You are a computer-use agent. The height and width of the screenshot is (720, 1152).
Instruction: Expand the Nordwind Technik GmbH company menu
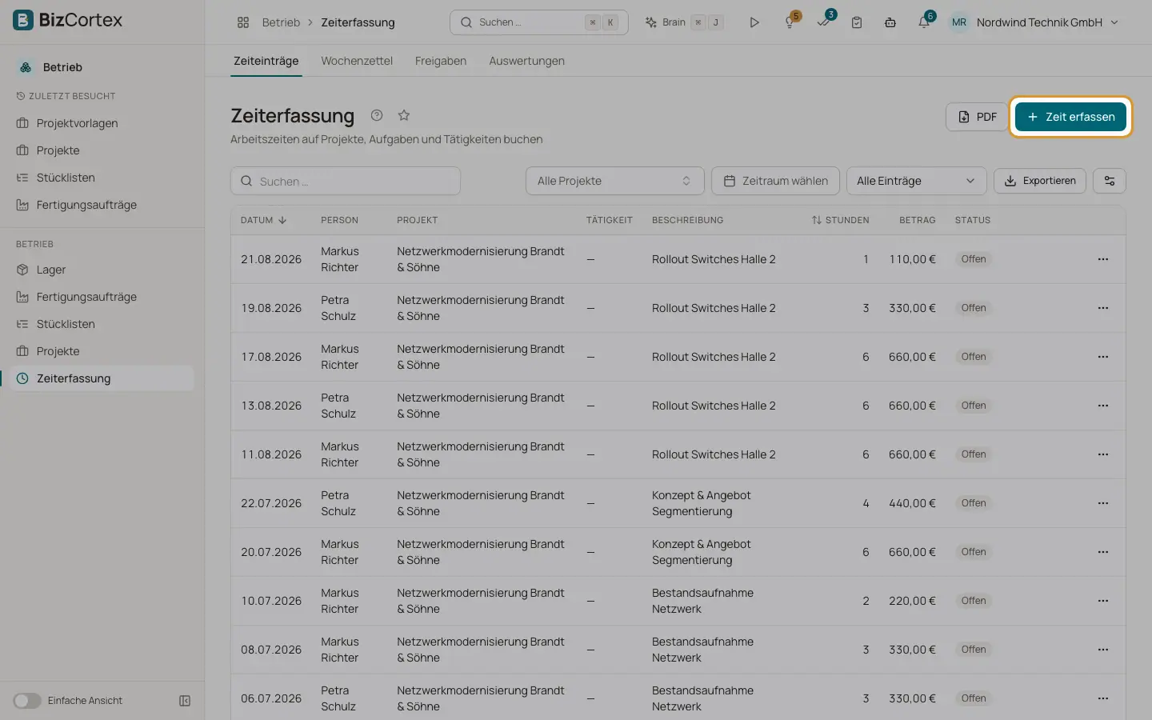1047,22
